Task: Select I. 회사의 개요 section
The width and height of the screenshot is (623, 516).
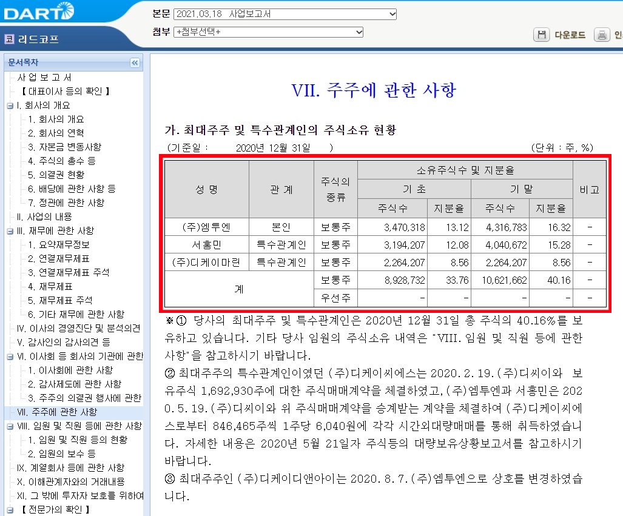Action: click(43, 106)
